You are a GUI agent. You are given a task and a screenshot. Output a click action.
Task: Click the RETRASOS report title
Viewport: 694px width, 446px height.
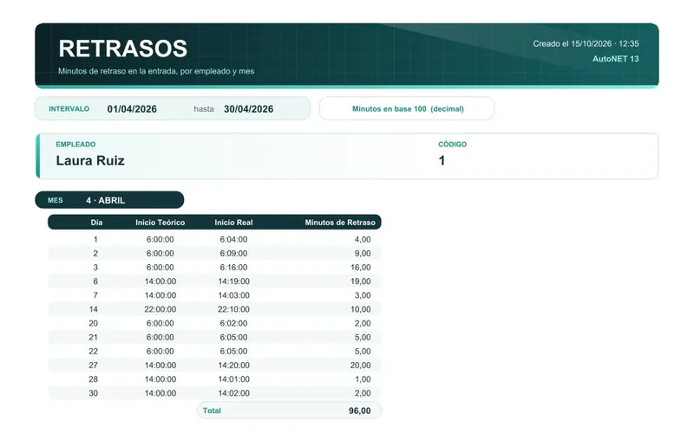click(122, 48)
